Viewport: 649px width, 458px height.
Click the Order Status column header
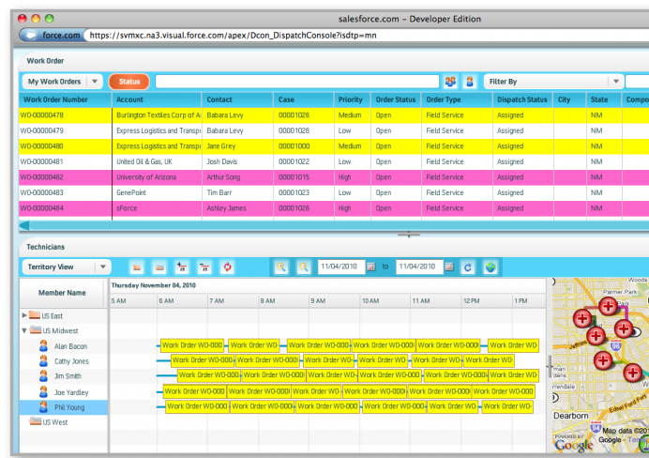[x=396, y=99]
